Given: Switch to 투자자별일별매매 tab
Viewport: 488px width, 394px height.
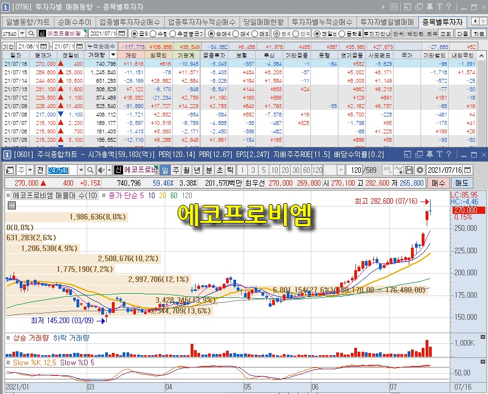Looking at the screenshot, I should tap(387, 22).
